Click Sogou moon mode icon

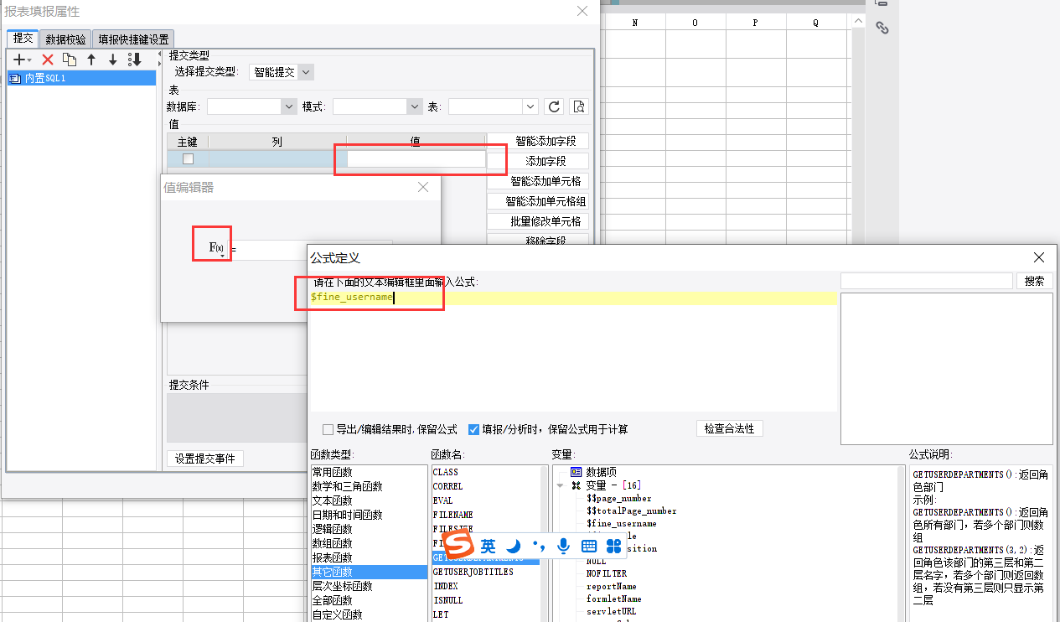(514, 547)
